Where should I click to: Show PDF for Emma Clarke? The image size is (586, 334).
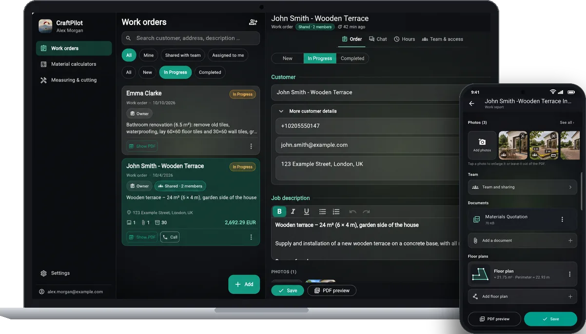142,146
